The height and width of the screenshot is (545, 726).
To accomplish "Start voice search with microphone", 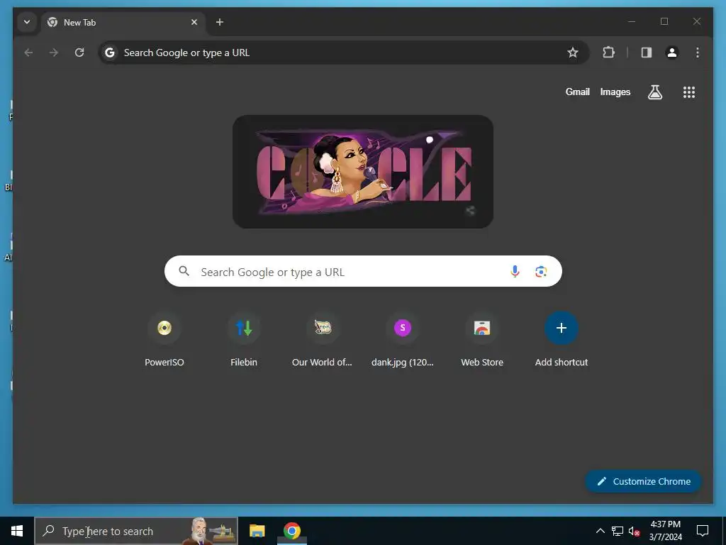I will coord(515,272).
